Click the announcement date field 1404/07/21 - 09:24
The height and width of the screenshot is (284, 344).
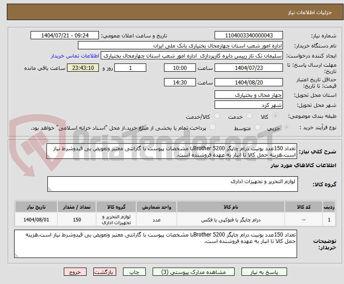coord(65,36)
